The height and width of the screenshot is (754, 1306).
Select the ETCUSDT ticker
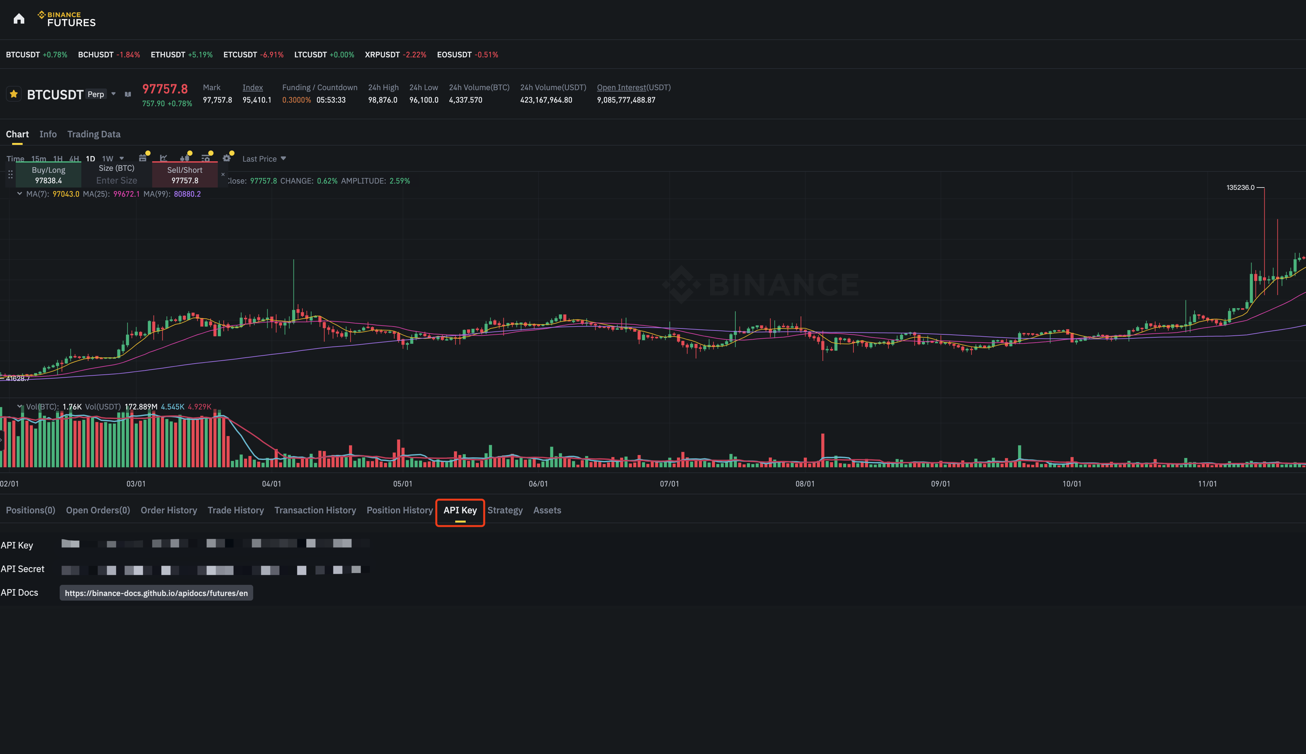tap(253, 55)
